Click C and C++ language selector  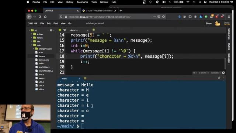click(x=204, y=73)
